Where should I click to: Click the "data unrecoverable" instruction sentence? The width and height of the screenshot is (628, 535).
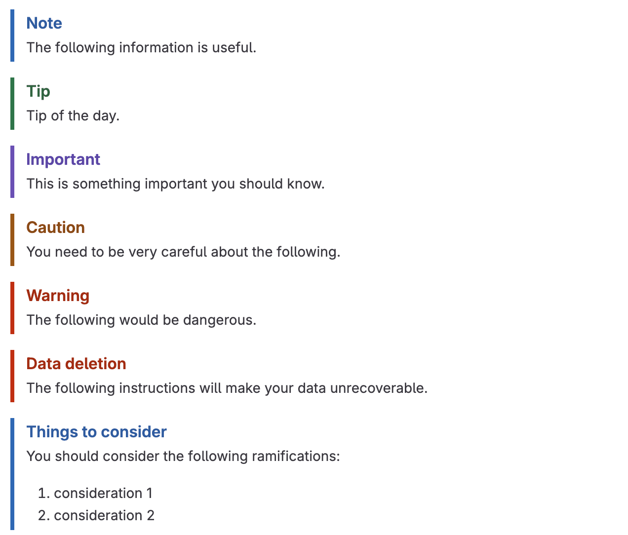[x=227, y=388]
